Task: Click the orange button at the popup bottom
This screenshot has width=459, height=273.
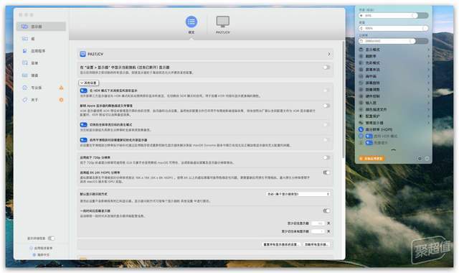Action: pyautogui.click(x=372, y=158)
